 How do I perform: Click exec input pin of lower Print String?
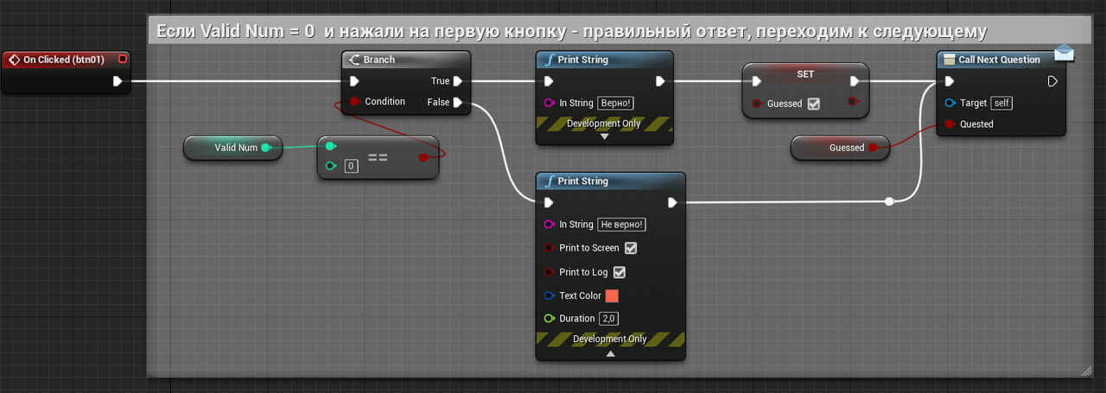click(x=548, y=203)
